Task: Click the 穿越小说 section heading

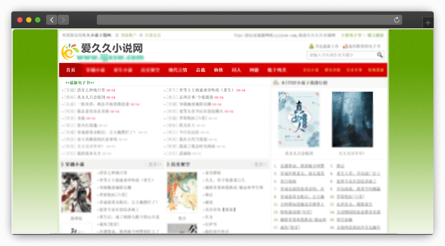Action: (75, 164)
